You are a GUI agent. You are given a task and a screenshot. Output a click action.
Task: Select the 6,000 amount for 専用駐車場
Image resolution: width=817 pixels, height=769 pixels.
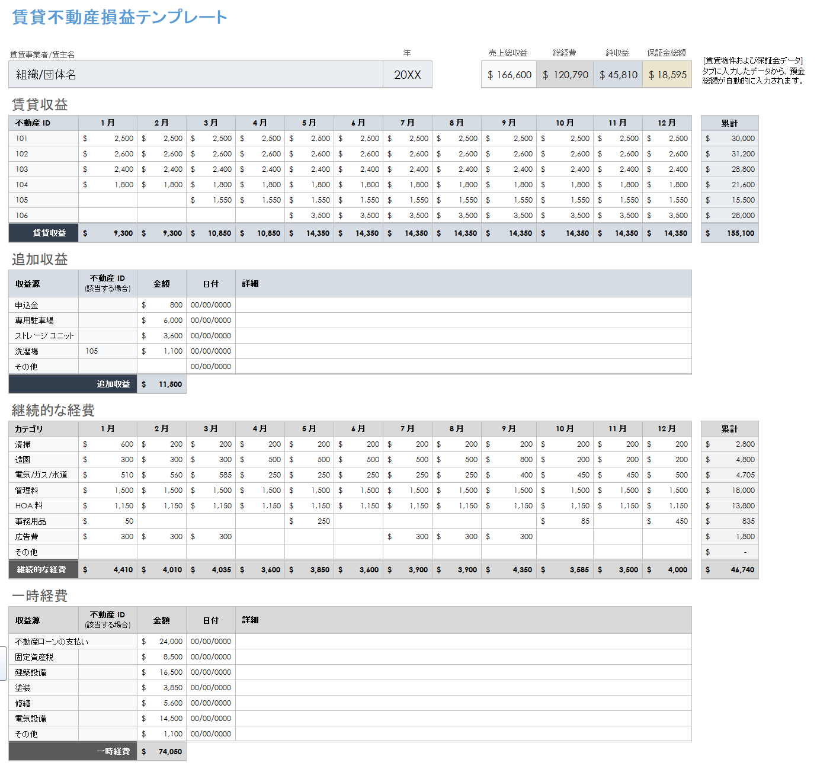pos(162,321)
